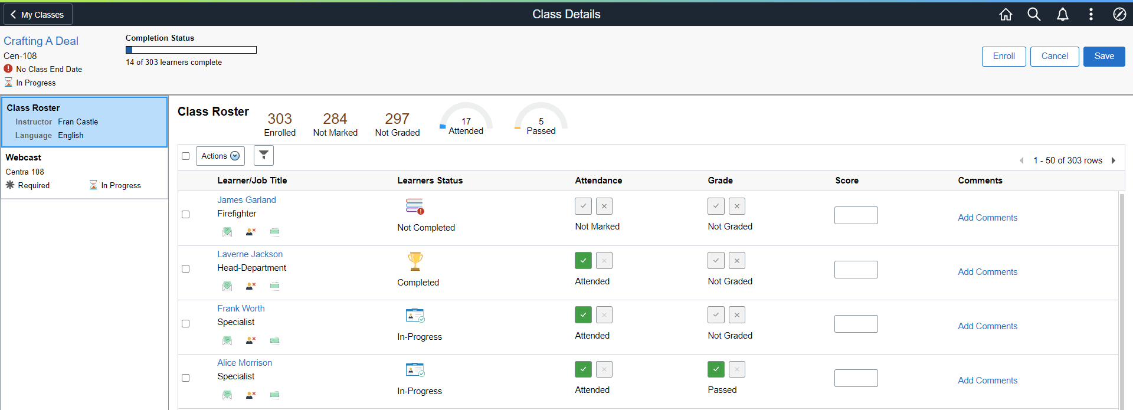The image size is (1133, 410).
Task: Mark James Garland as attended
Action: click(x=583, y=206)
